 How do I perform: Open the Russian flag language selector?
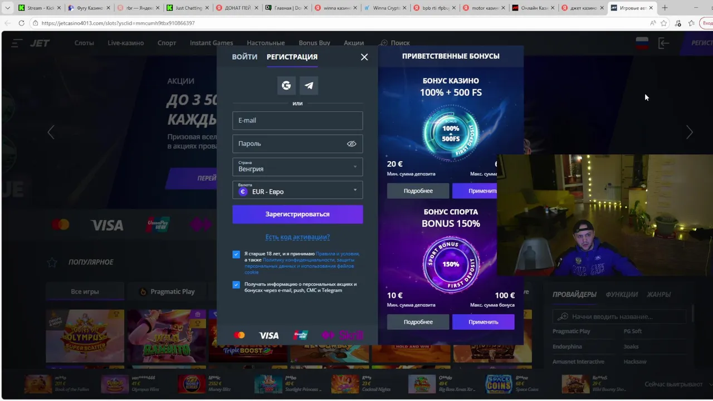(642, 43)
